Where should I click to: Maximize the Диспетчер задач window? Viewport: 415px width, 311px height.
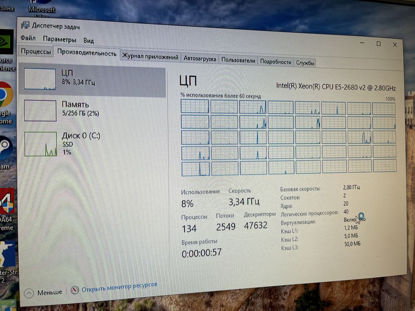(378, 44)
